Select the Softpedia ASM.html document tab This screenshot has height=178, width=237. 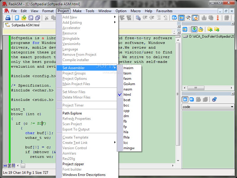(22, 25)
